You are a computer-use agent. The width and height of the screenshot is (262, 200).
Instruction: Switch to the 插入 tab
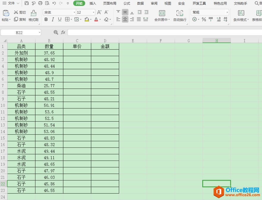tap(93, 3)
